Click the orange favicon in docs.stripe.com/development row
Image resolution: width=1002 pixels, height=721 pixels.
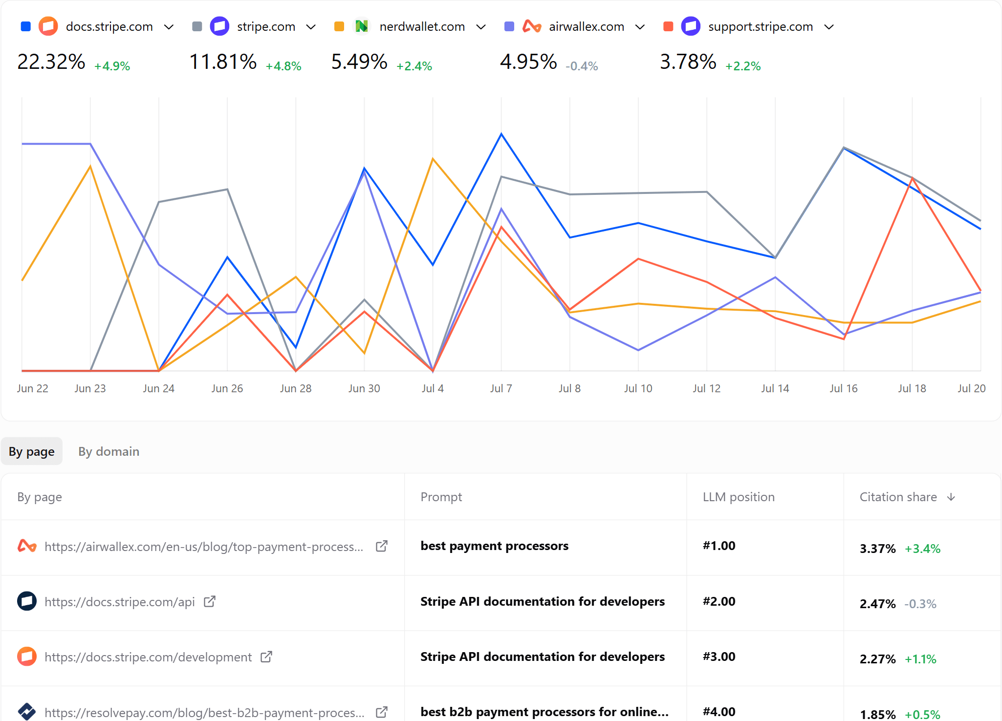(x=27, y=657)
